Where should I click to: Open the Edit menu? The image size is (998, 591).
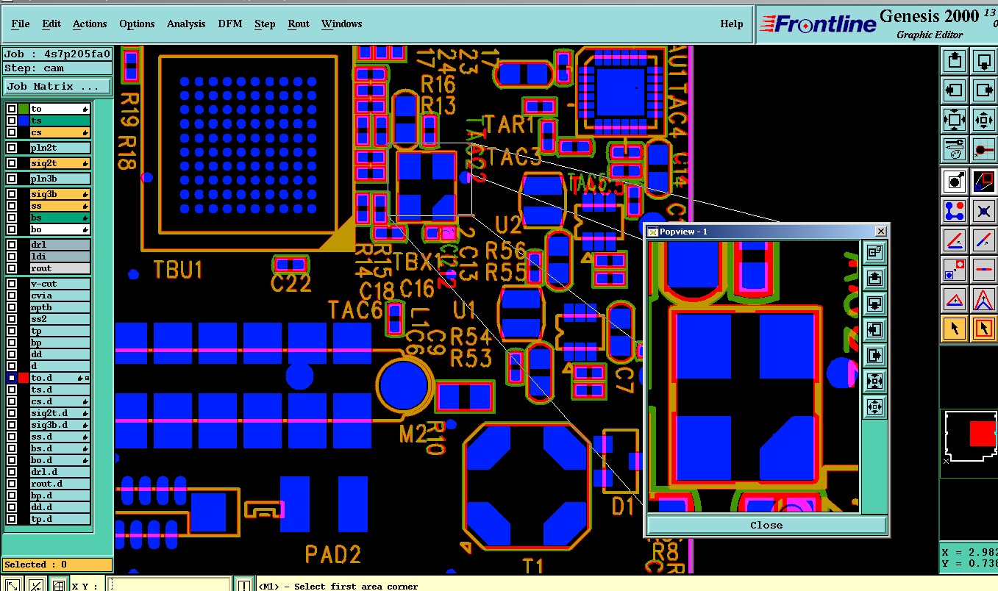pyautogui.click(x=51, y=24)
